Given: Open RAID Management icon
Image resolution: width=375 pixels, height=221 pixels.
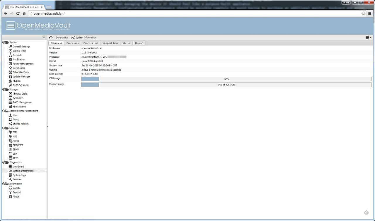Looking at the screenshot, I should click(11, 102).
